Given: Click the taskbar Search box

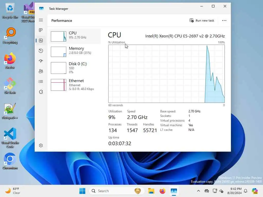Looking at the screenshot, I should pyautogui.click(x=117, y=191).
